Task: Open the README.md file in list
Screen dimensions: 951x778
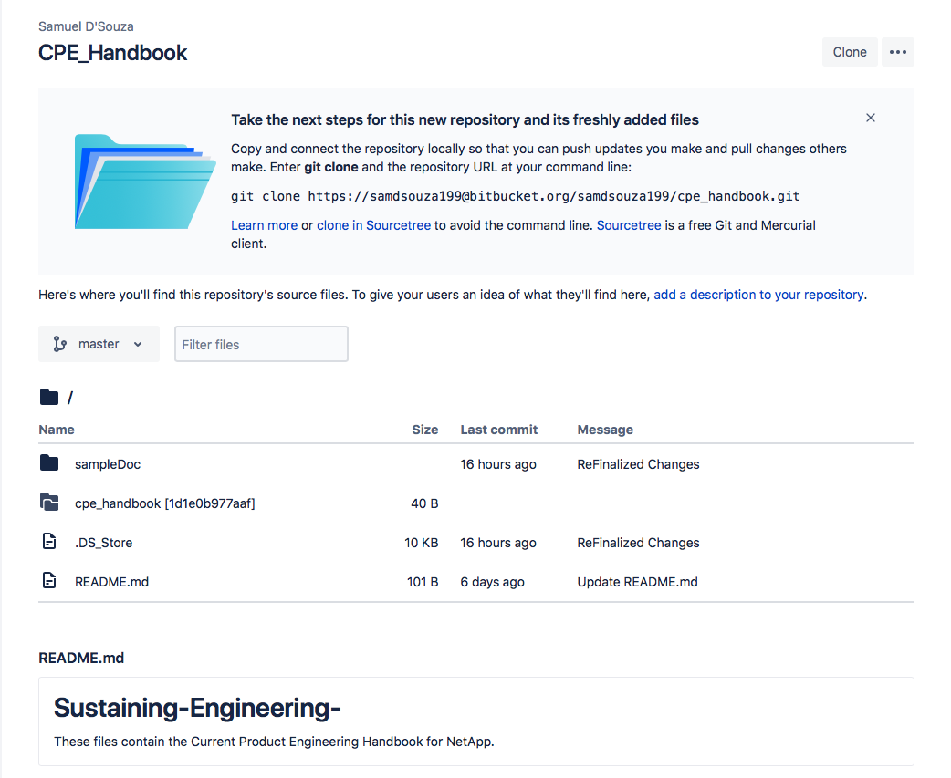Action: (x=111, y=582)
